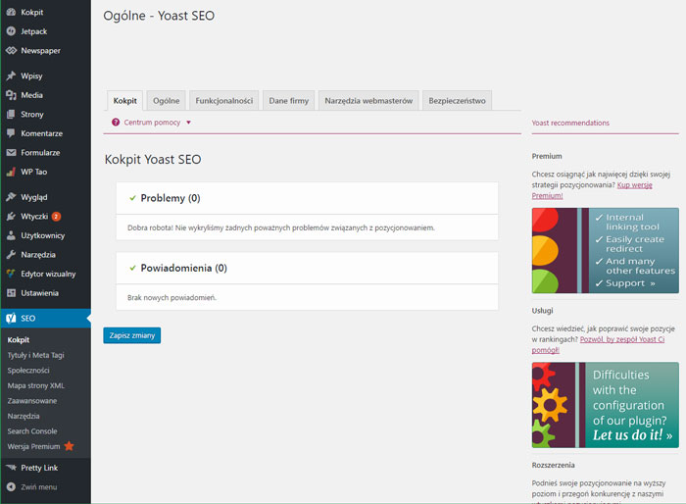The height and width of the screenshot is (504, 686).
Task: Select the Bezpieczeństwo tab
Action: [458, 101]
